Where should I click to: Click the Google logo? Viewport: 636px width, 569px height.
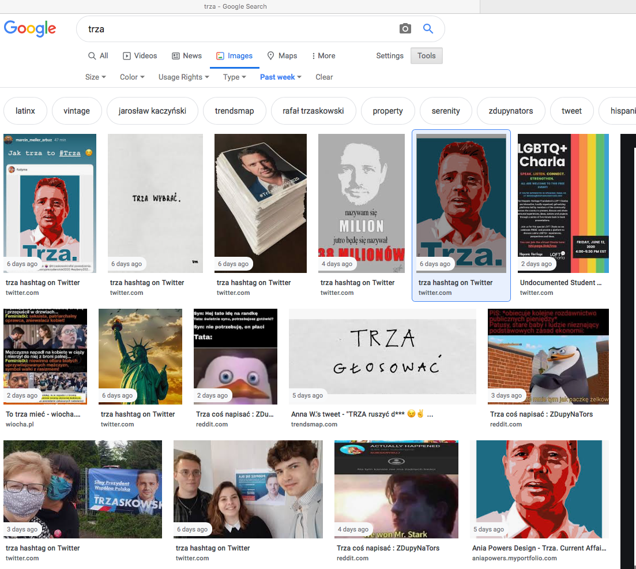[30, 28]
